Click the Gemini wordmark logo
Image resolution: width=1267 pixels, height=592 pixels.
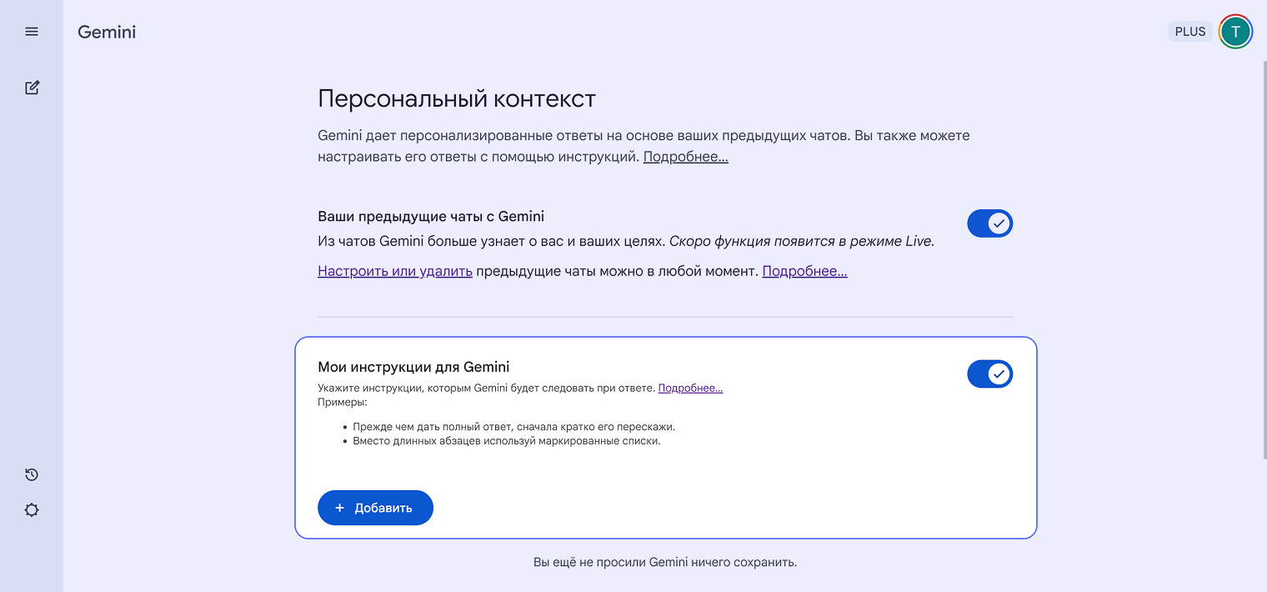107,31
